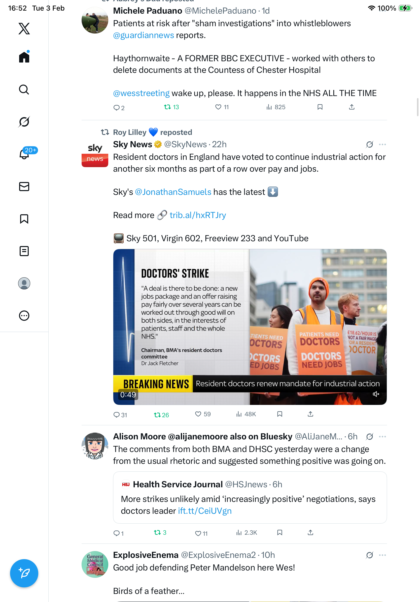Open Messages envelope in sidebar
This screenshot has width=420, height=602.
click(24, 186)
